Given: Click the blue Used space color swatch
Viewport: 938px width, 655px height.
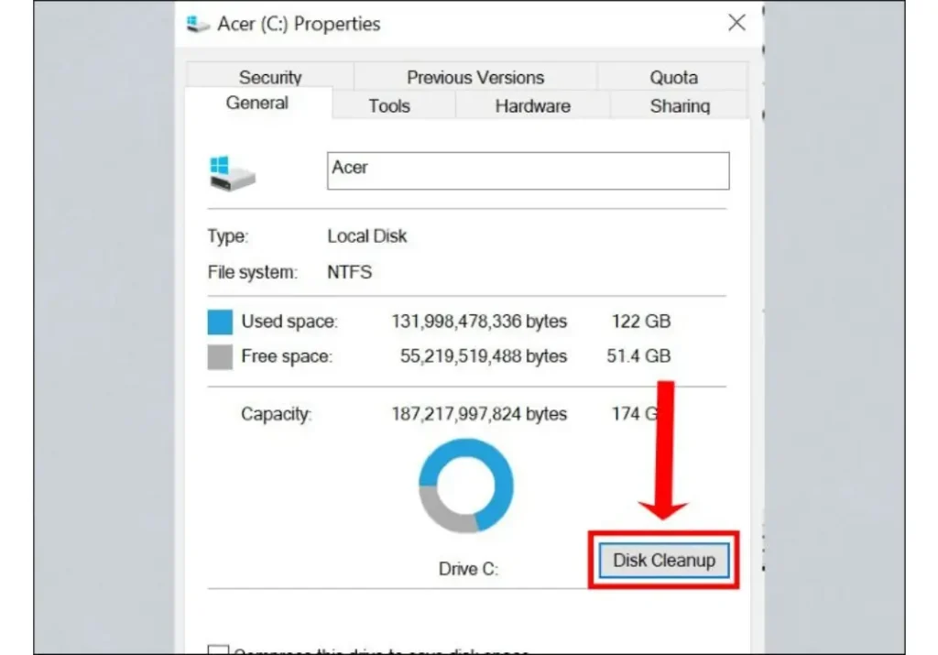Looking at the screenshot, I should (220, 322).
